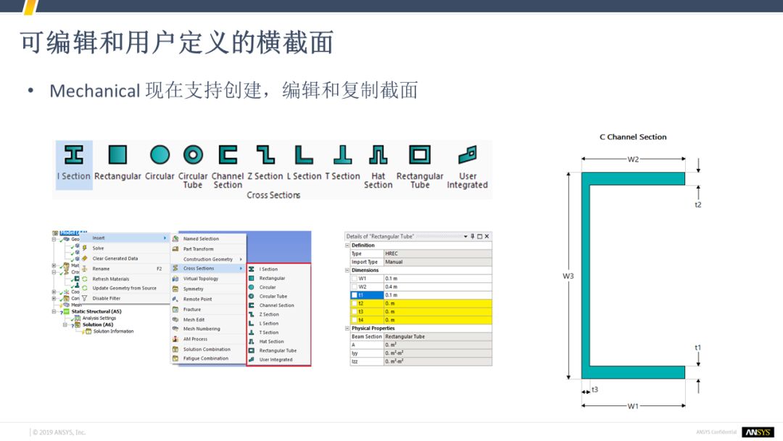Toggle the W2 dimension checkbox
The width and height of the screenshot is (783, 441).
point(354,287)
